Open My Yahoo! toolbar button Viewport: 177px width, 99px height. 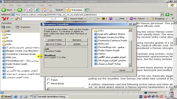click(137, 18)
